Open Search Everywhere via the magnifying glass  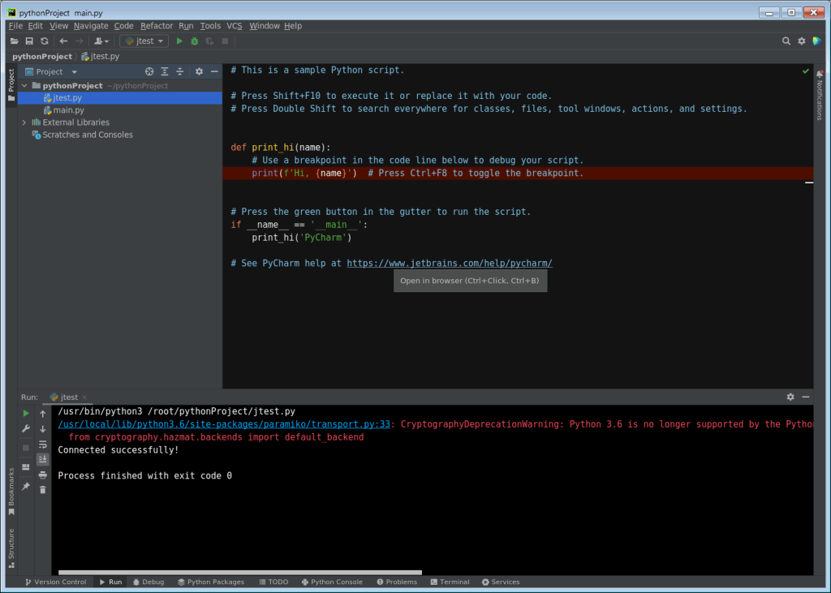(x=786, y=41)
